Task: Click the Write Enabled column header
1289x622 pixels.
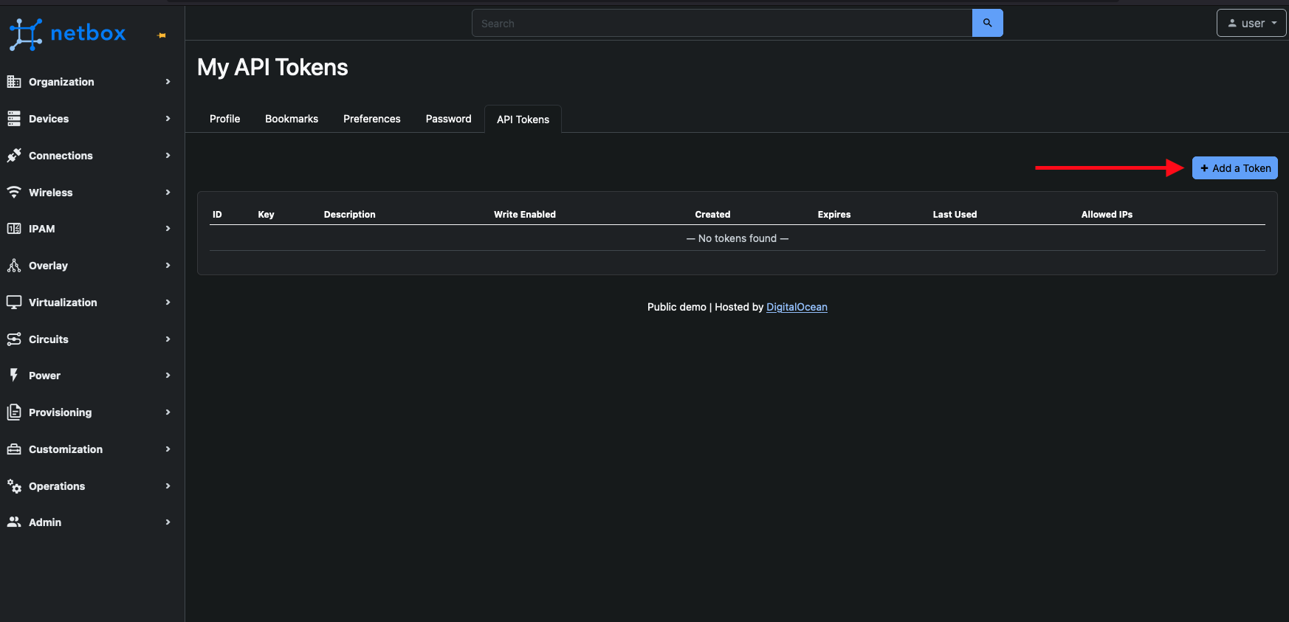Action: [525, 215]
